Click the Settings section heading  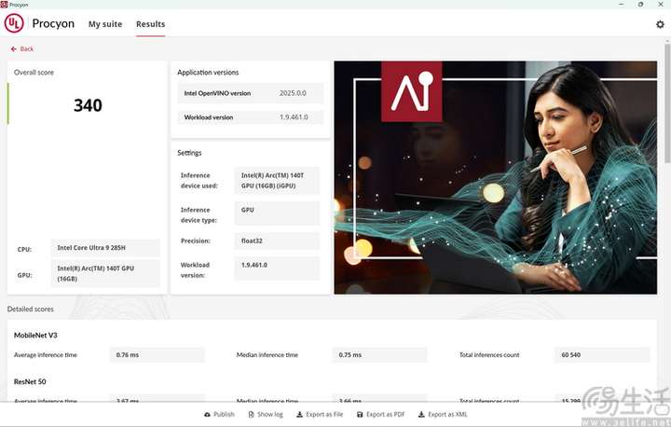pyautogui.click(x=189, y=153)
